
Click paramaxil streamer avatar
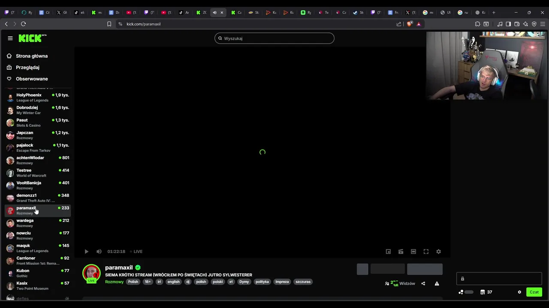point(91,274)
